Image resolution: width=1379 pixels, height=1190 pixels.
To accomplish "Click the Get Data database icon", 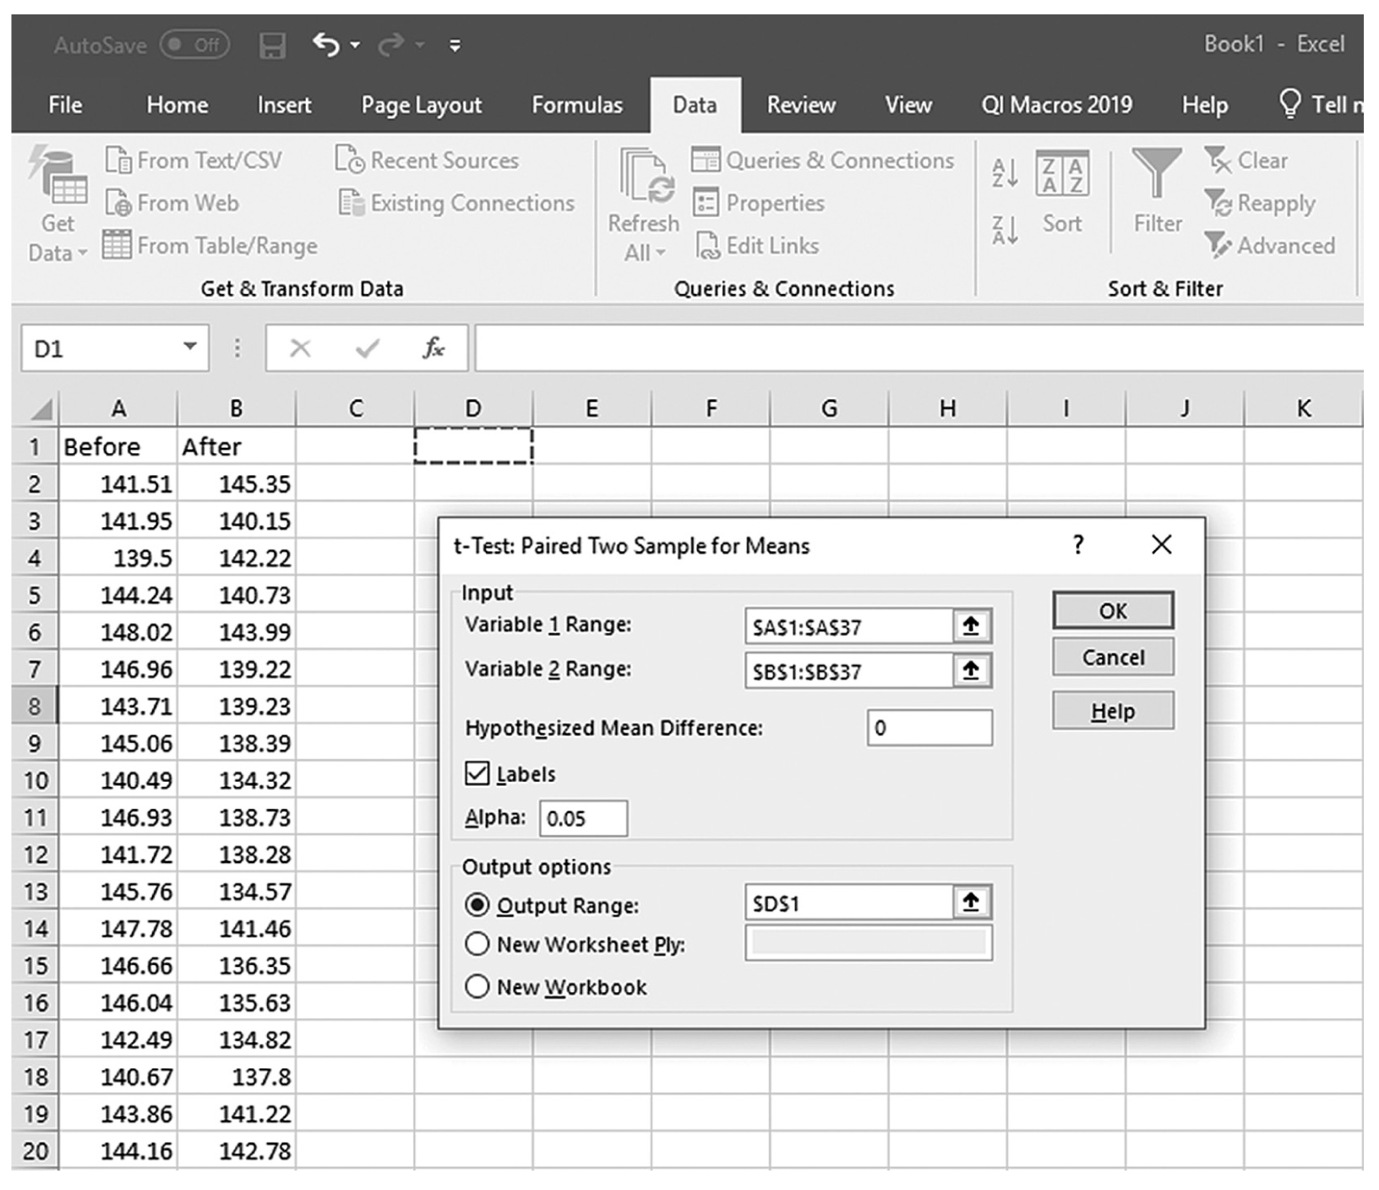I will pyautogui.click(x=57, y=176).
